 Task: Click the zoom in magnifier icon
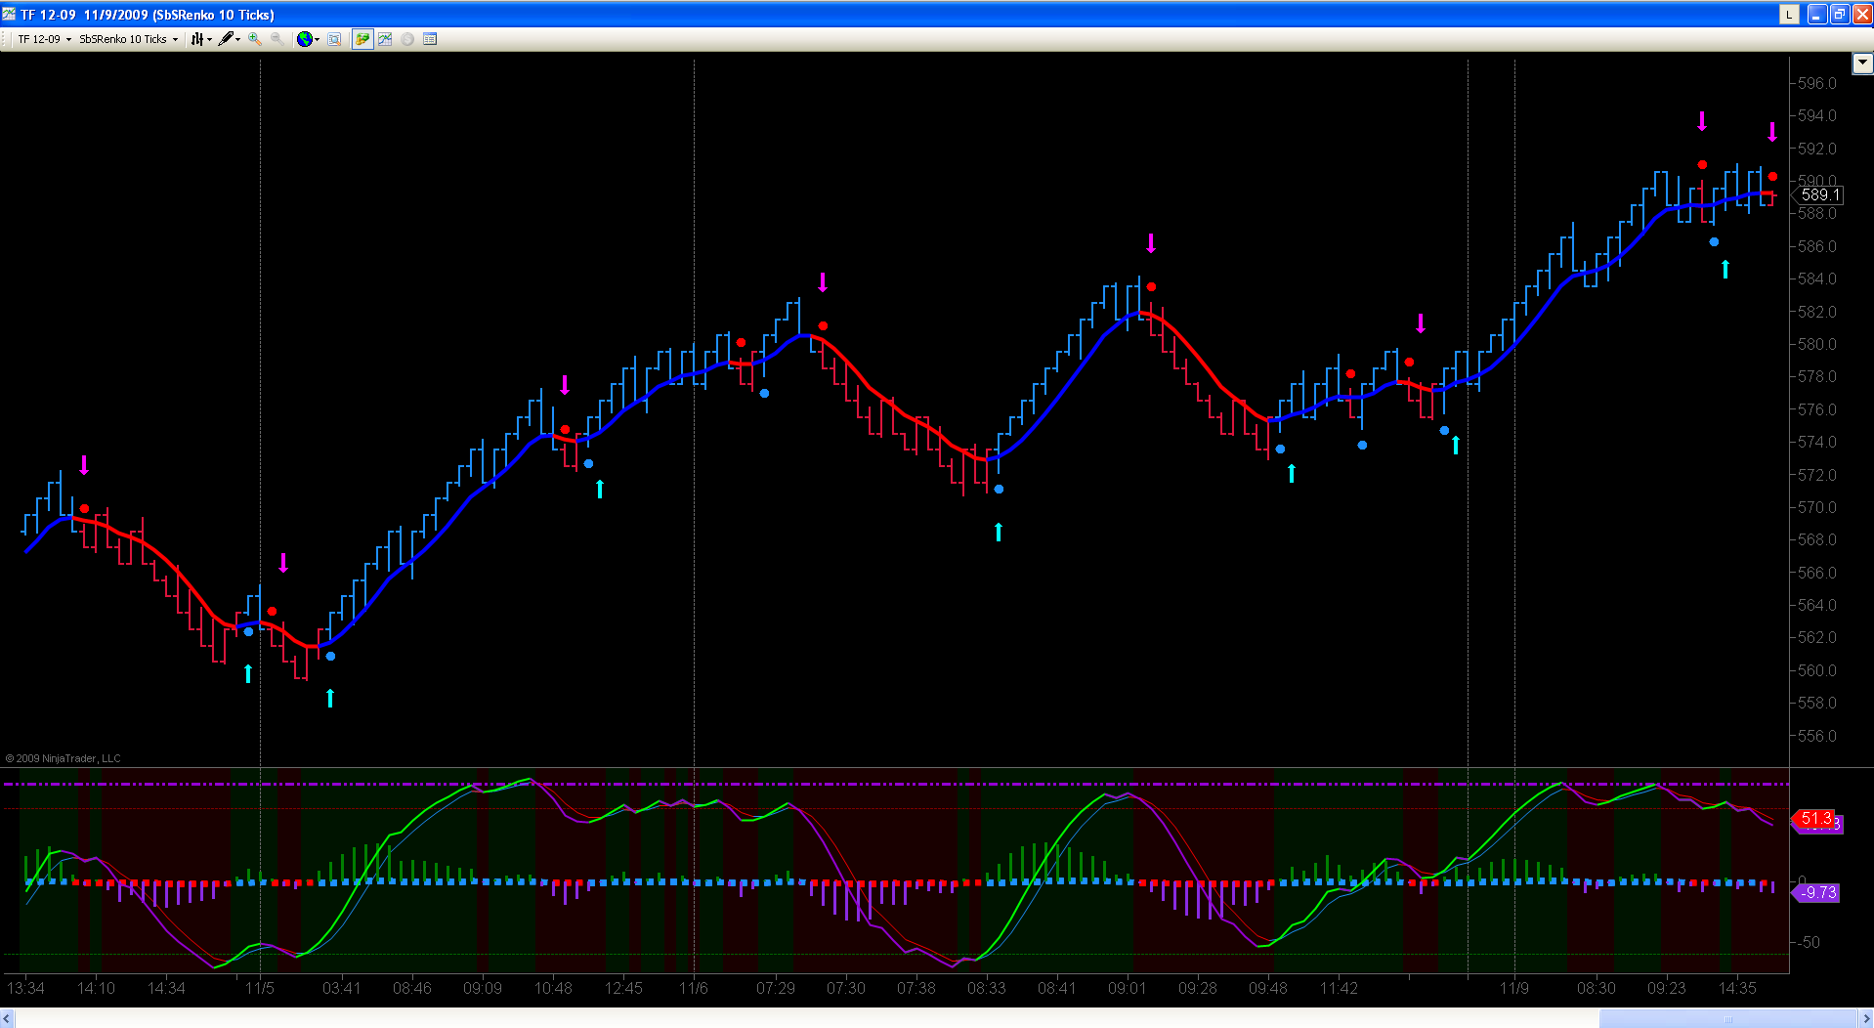255,39
